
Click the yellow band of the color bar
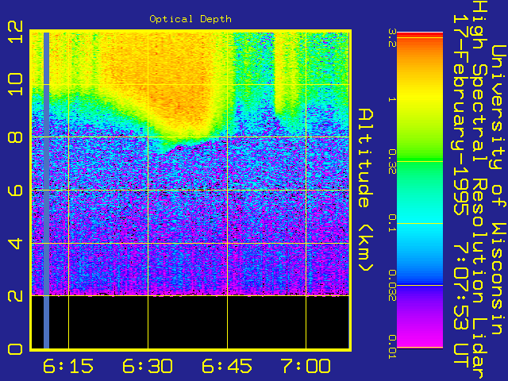click(x=420, y=98)
